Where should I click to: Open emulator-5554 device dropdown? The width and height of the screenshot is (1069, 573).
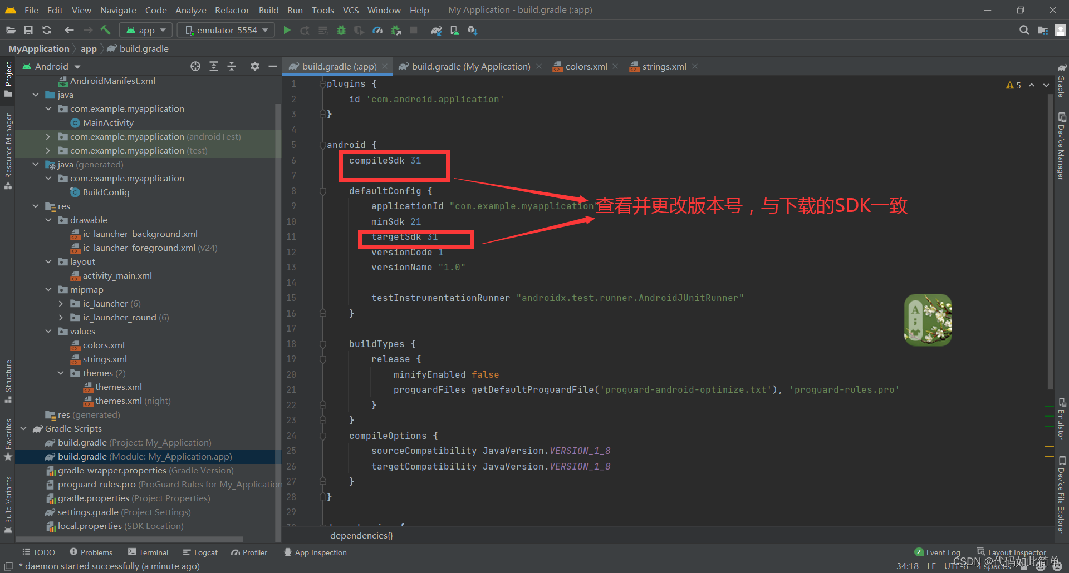226,30
